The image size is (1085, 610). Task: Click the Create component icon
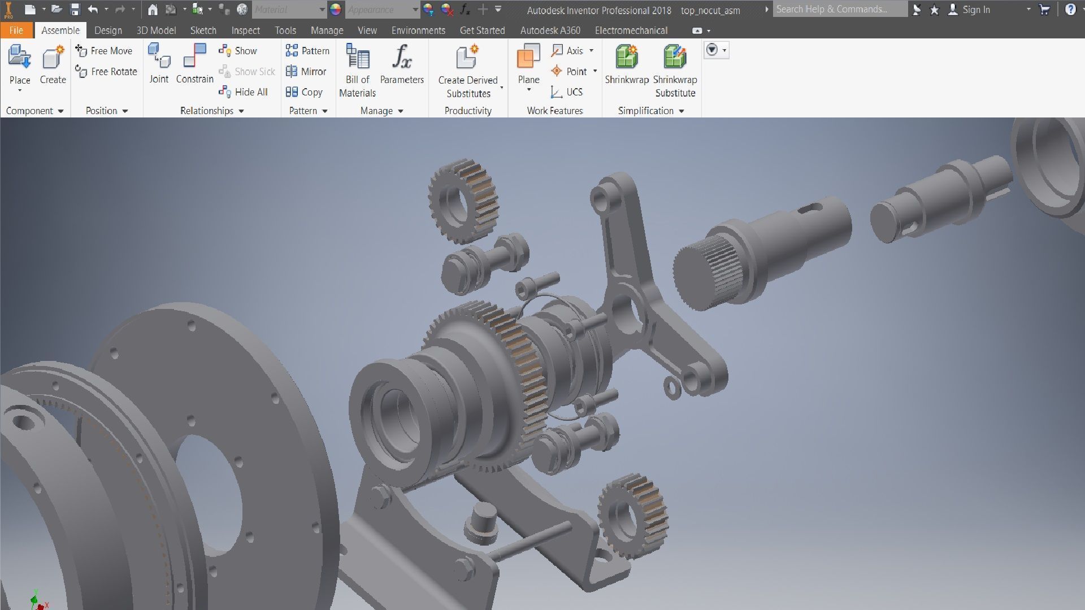(x=53, y=58)
